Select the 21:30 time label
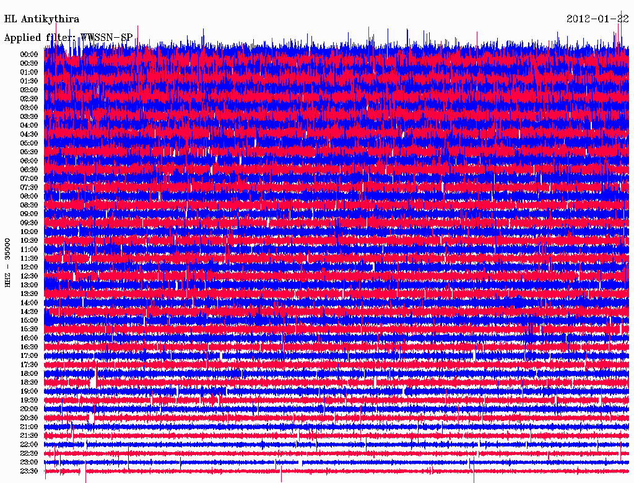 pos(29,436)
